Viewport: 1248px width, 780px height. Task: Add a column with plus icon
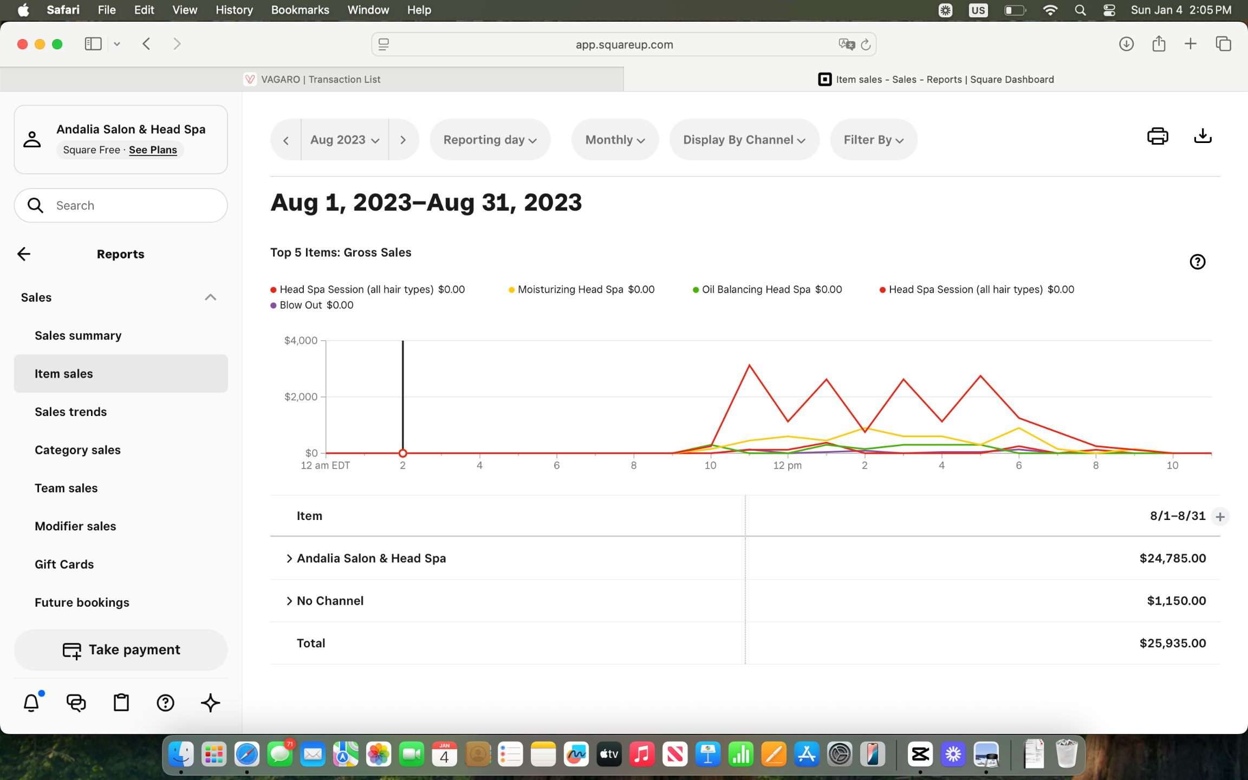click(1220, 517)
